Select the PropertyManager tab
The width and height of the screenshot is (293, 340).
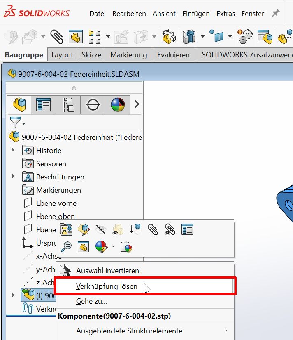click(x=44, y=105)
